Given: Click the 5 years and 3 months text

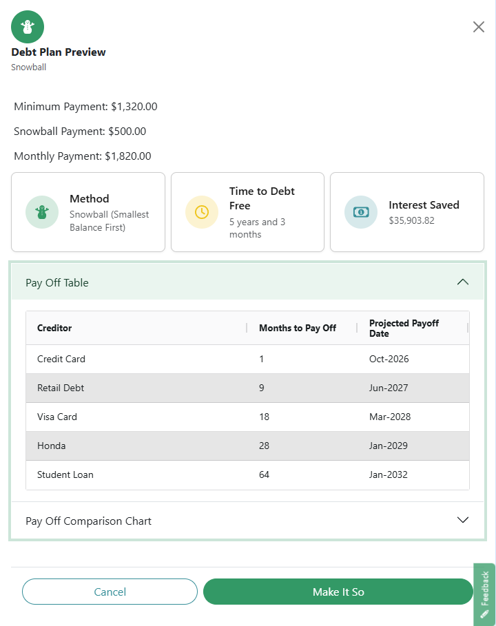Looking at the screenshot, I should click(x=257, y=228).
